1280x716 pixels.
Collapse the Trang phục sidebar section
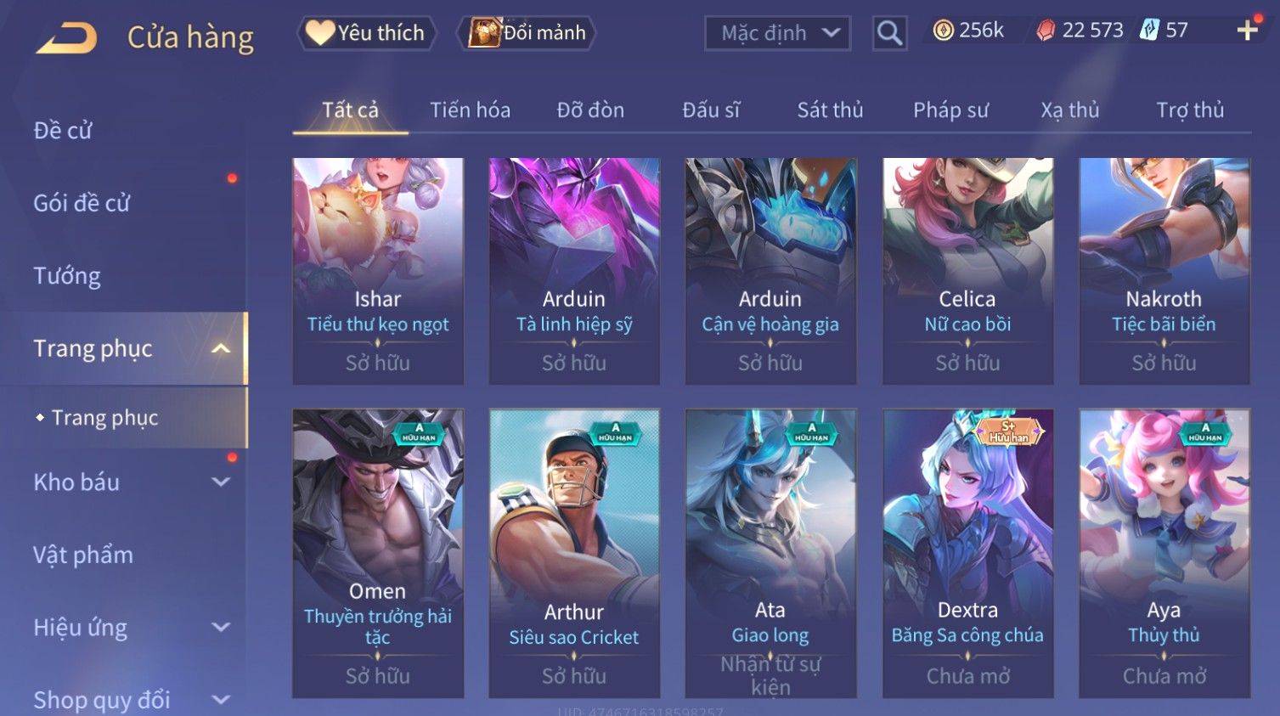point(221,348)
